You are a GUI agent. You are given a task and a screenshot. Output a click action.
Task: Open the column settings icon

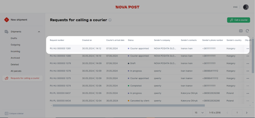[241, 31]
